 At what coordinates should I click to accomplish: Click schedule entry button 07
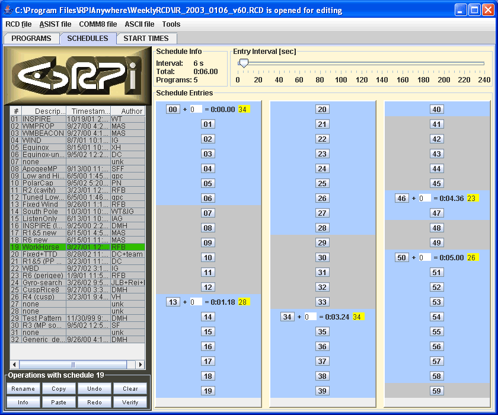point(207,213)
